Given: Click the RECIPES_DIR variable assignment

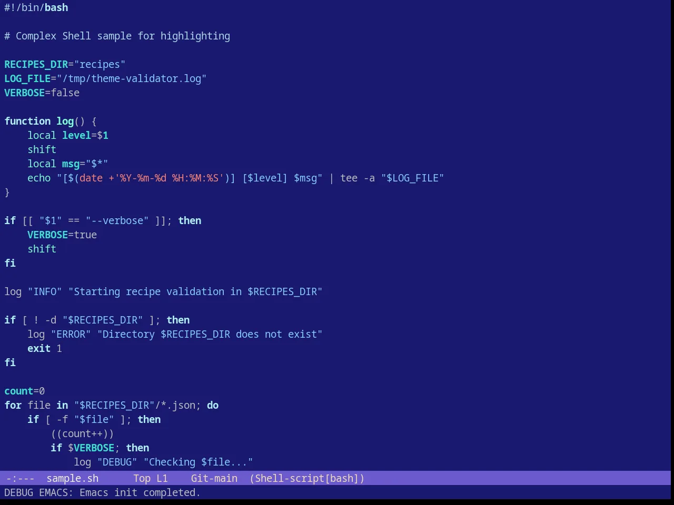Looking at the screenshot, I should (65, 64).
